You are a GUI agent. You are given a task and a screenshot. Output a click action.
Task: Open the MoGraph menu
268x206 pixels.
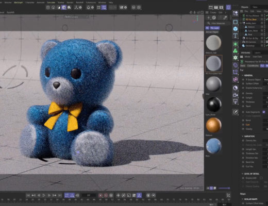click(18, 3)
